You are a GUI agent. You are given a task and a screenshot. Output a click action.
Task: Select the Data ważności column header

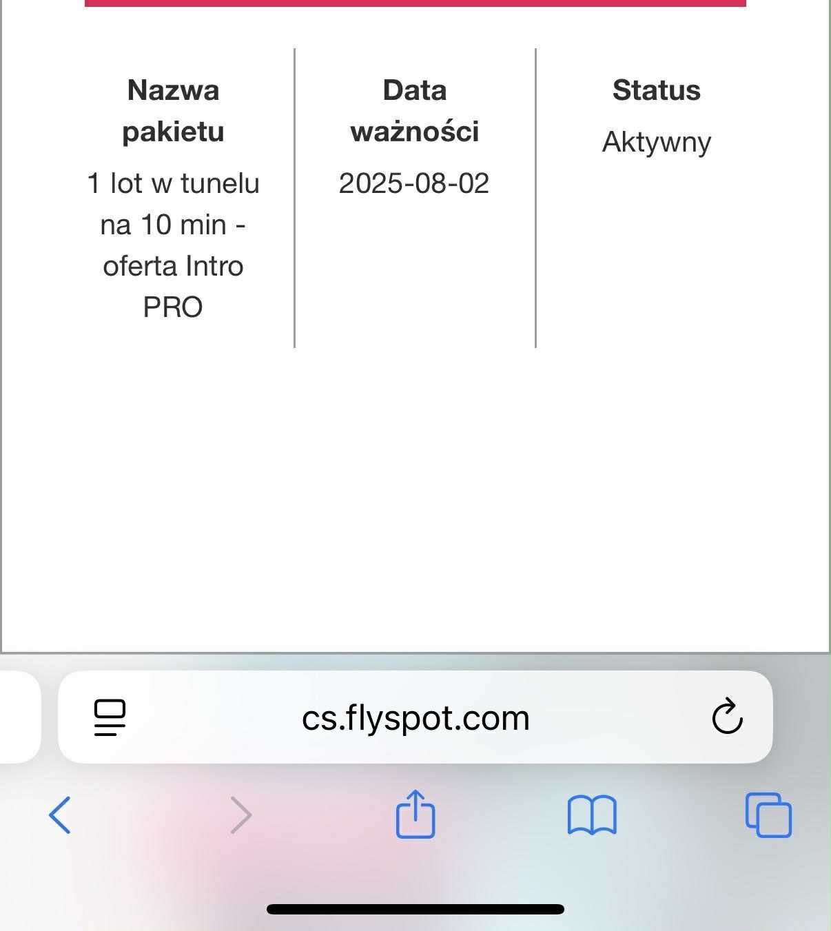(415, 111)
